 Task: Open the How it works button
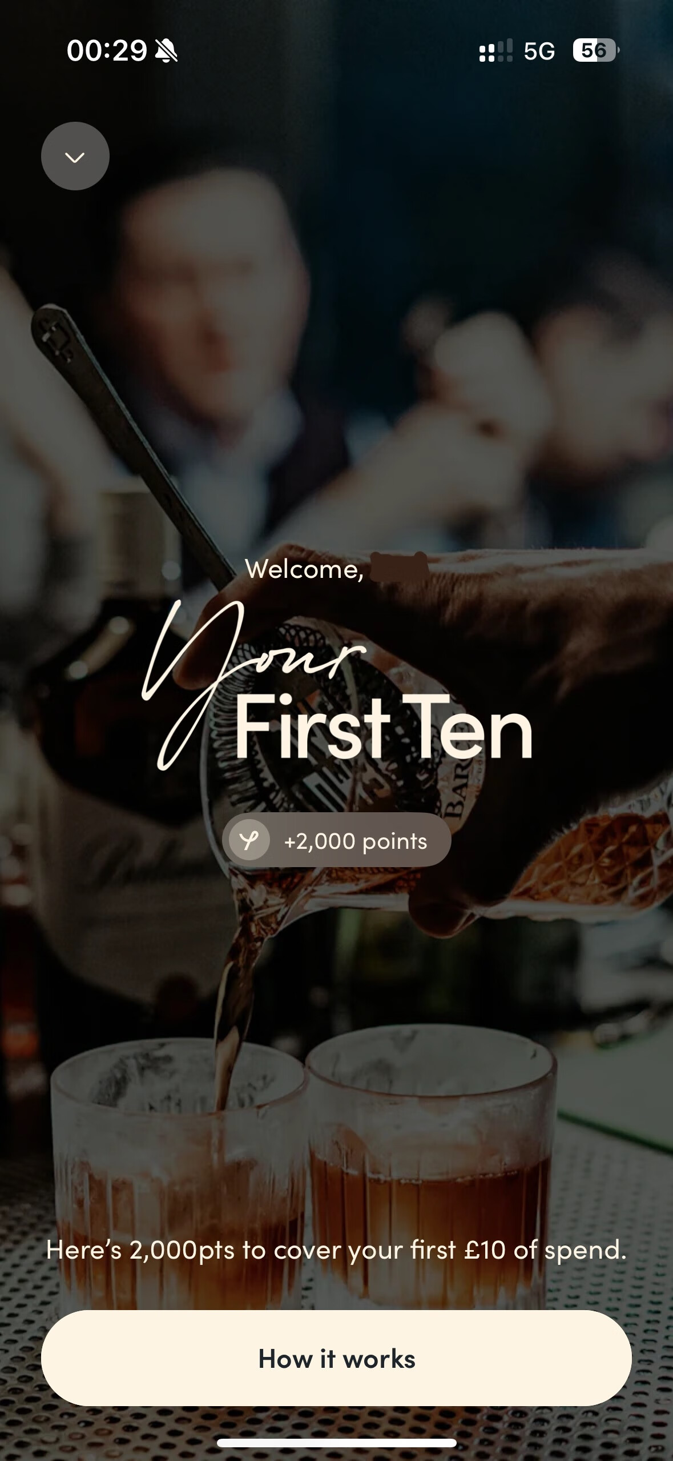pyautogui.click(x=336, y=1358)
